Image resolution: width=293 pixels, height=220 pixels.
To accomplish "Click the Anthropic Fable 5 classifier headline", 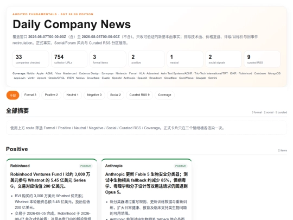I will pos(146,183).
